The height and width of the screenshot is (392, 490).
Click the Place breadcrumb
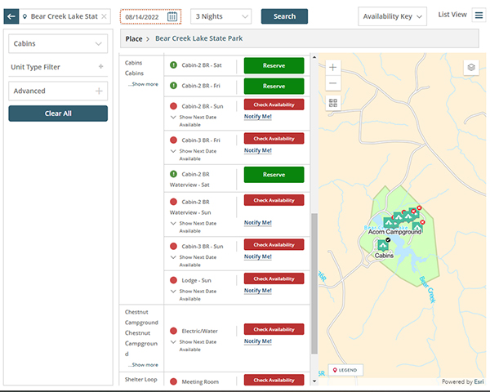134,38
